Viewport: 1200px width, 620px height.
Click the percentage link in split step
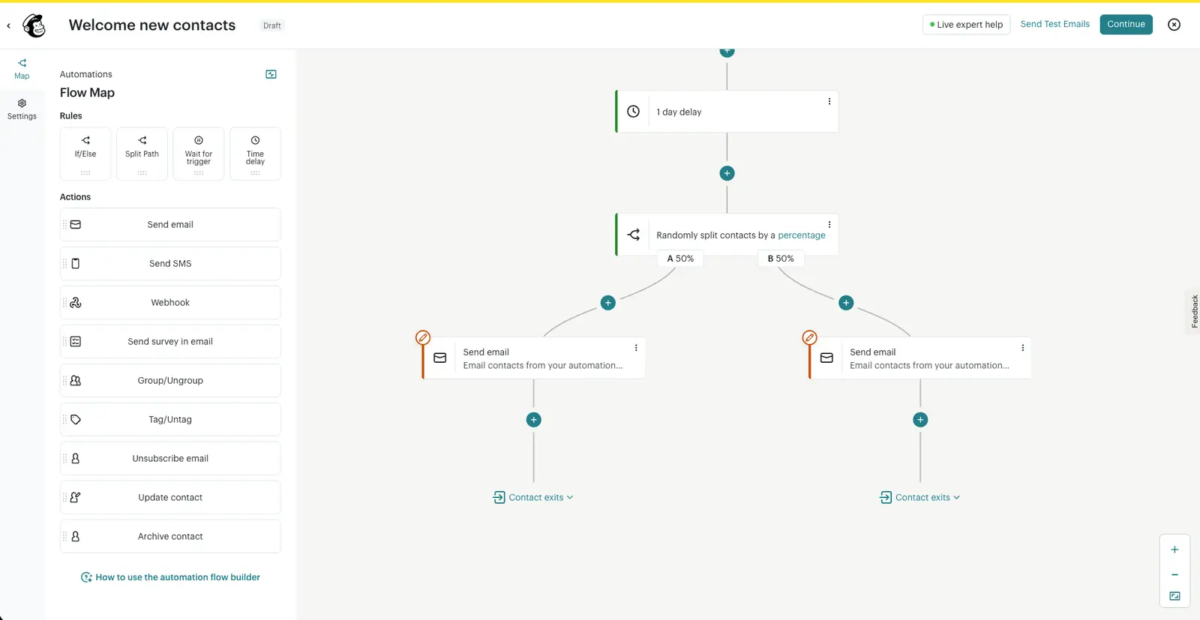801,235
